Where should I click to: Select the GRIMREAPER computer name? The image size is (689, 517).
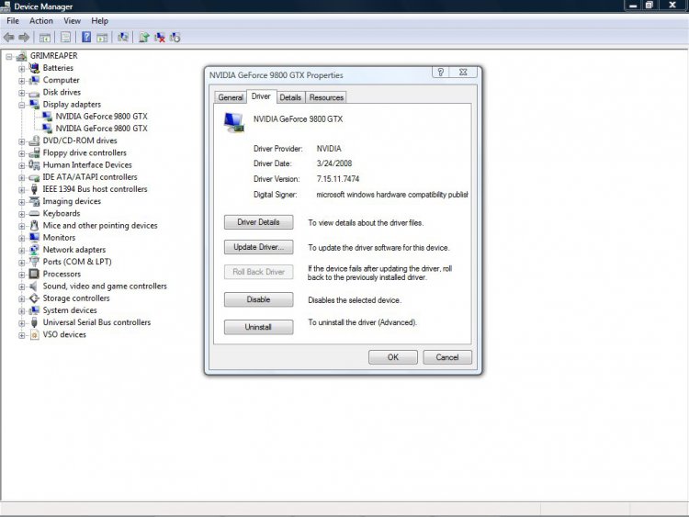(53, 56)
